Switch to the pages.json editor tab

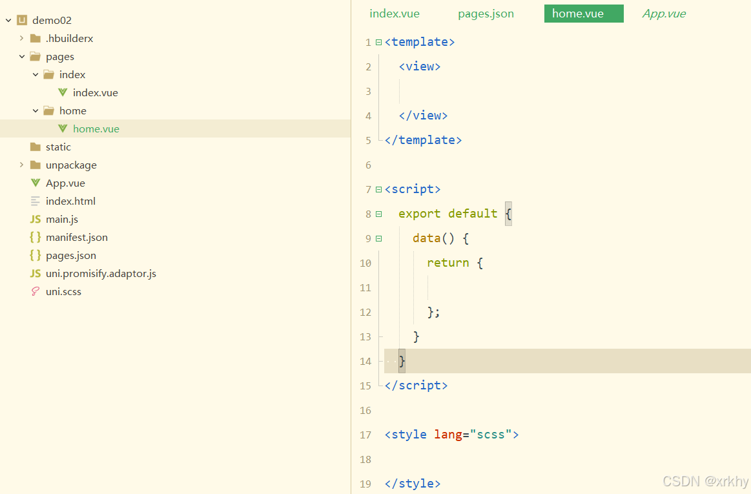[486, 14]
